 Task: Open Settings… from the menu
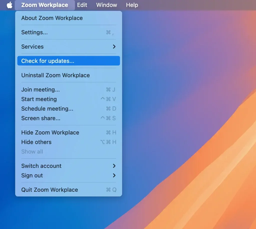click(x=68, y=32)
